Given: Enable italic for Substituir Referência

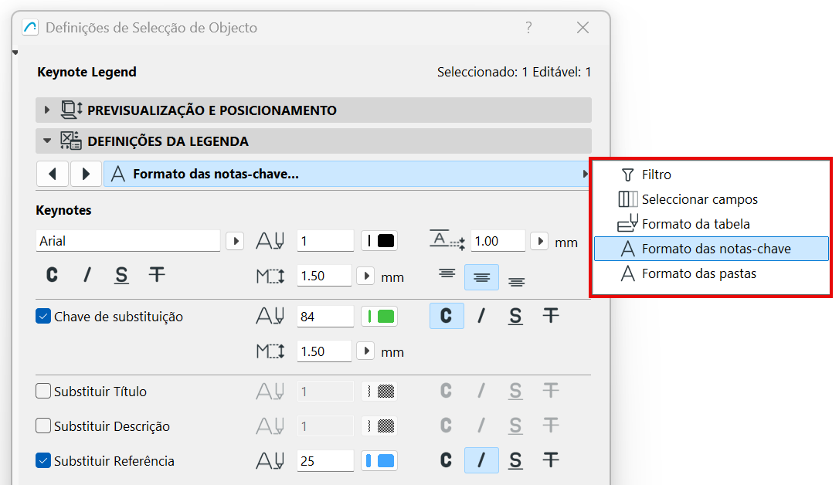Looking at the screenshot, I should 481,461.
